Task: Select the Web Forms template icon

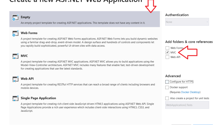Action: (x=15, y=33)
